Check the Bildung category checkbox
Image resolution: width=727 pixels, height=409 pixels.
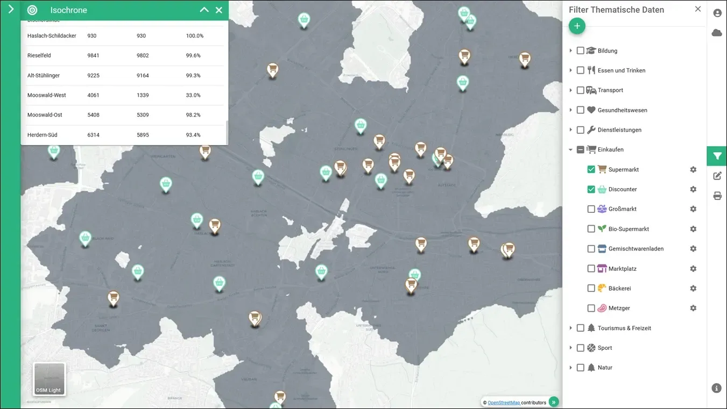tap(581, 51)
